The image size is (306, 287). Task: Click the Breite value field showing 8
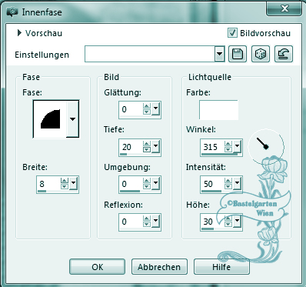pos(49,184)
